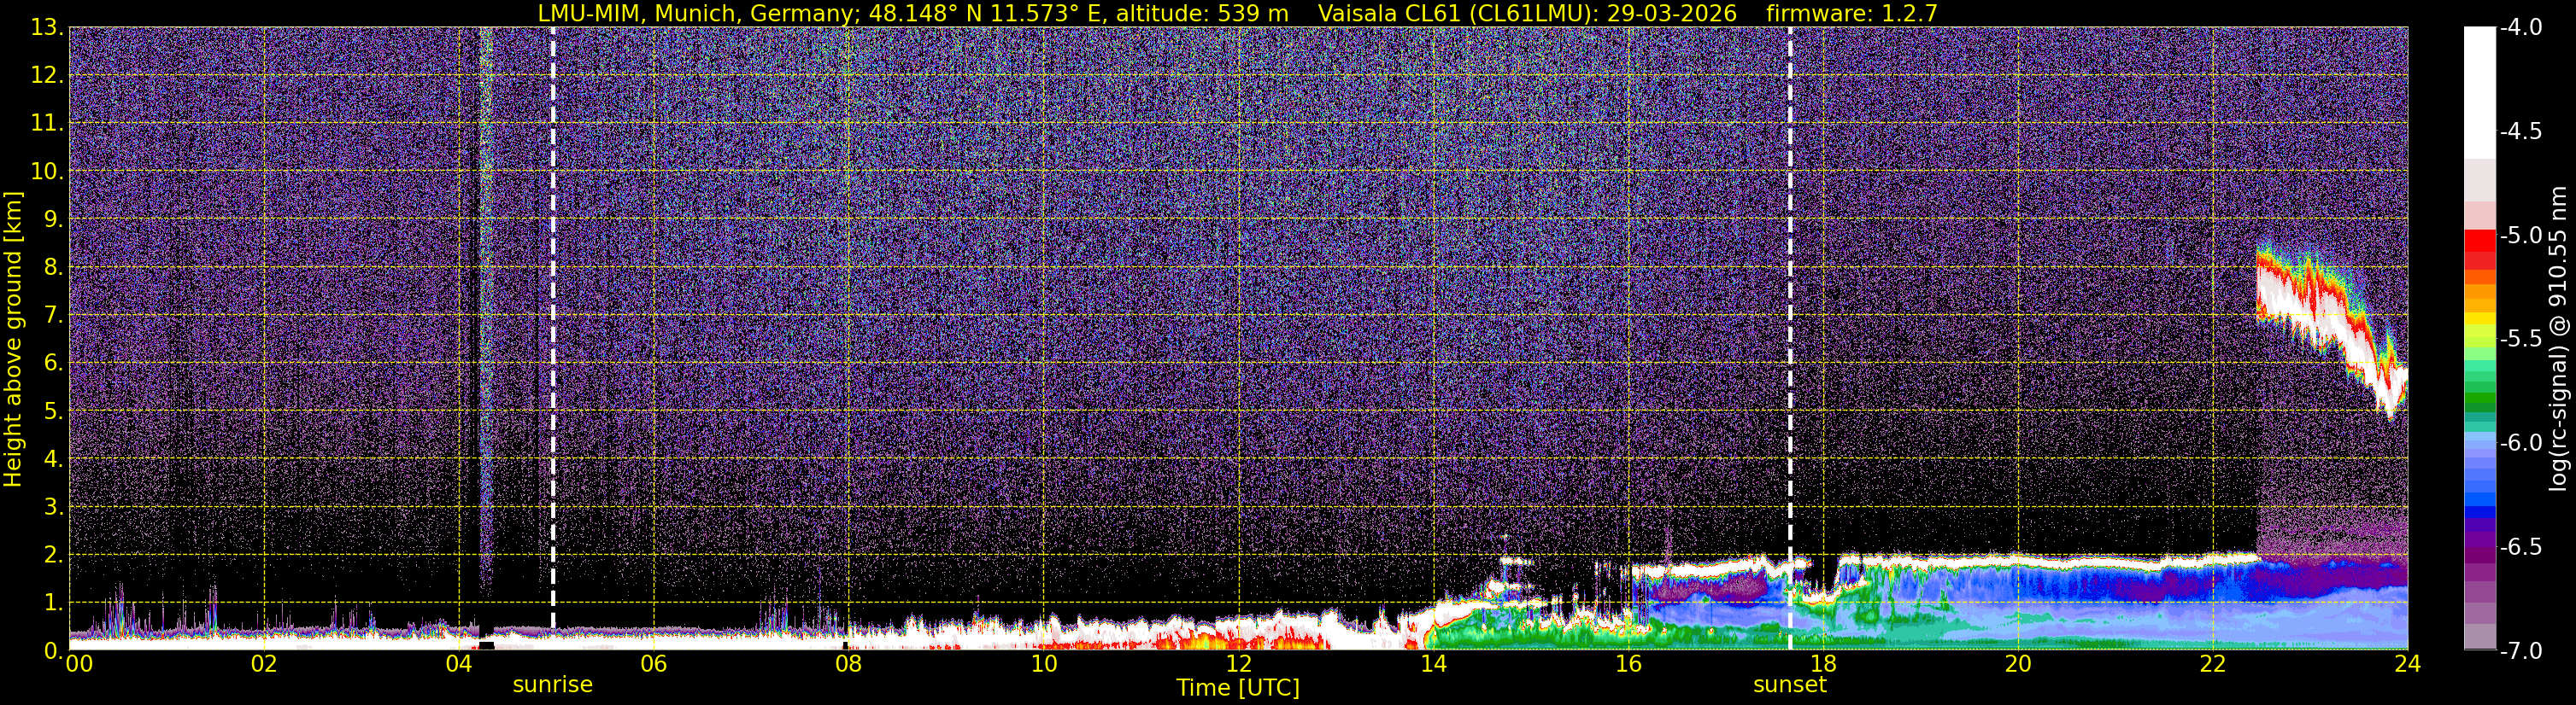The width and height of the screenshot is (2576, 705).
Task: Click the sunrise label below the time axis
Action: click(x=552, y=685)
